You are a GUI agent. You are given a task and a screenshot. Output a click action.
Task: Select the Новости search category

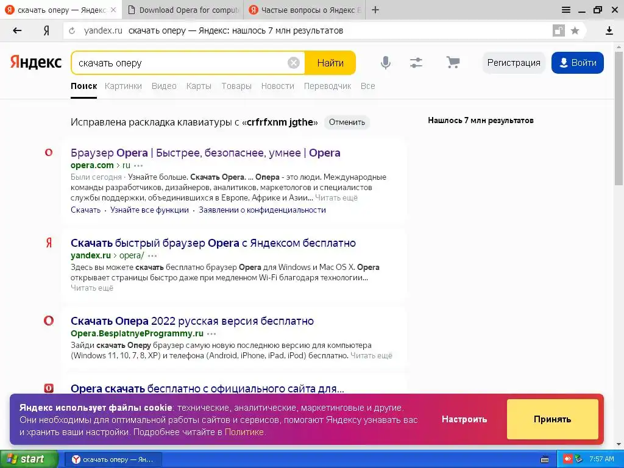click(x=277, y=86)
